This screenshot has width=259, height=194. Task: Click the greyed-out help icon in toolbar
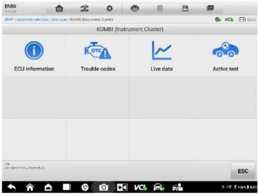[x=160, y=8]
